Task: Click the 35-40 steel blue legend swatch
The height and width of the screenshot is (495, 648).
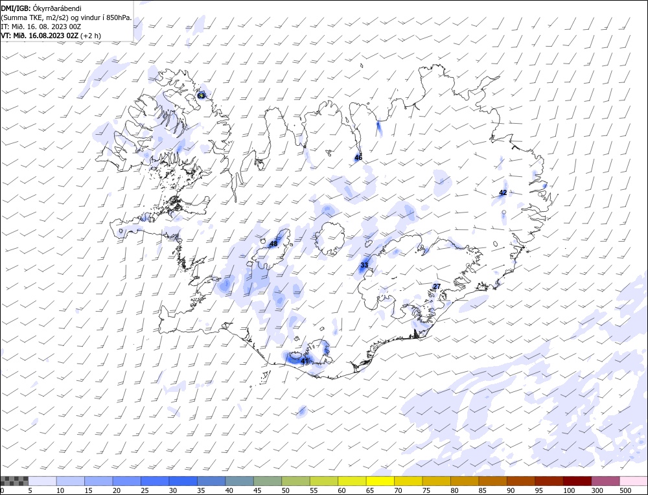Action: coord(212,481)
